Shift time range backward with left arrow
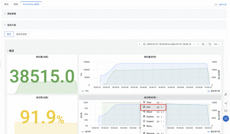230x134 pixels. tap(140, 44)
